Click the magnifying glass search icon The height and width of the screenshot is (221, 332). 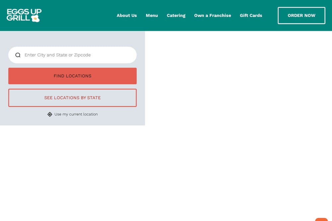point(18,55)
